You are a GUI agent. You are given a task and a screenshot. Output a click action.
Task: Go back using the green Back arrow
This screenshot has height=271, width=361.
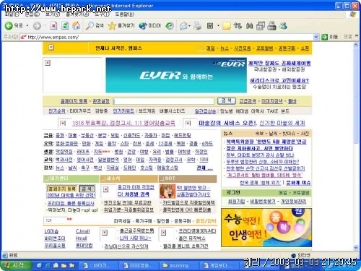(9, 25)
